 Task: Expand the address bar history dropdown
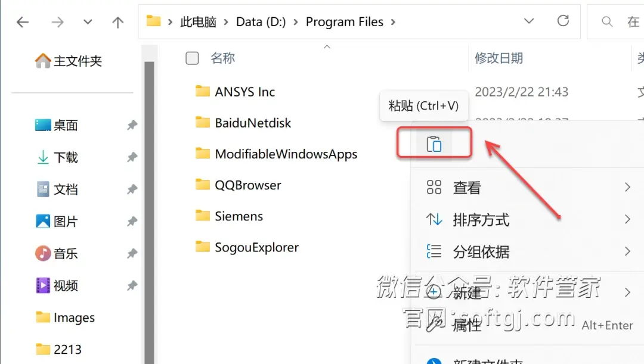click(x=529, y=21)
